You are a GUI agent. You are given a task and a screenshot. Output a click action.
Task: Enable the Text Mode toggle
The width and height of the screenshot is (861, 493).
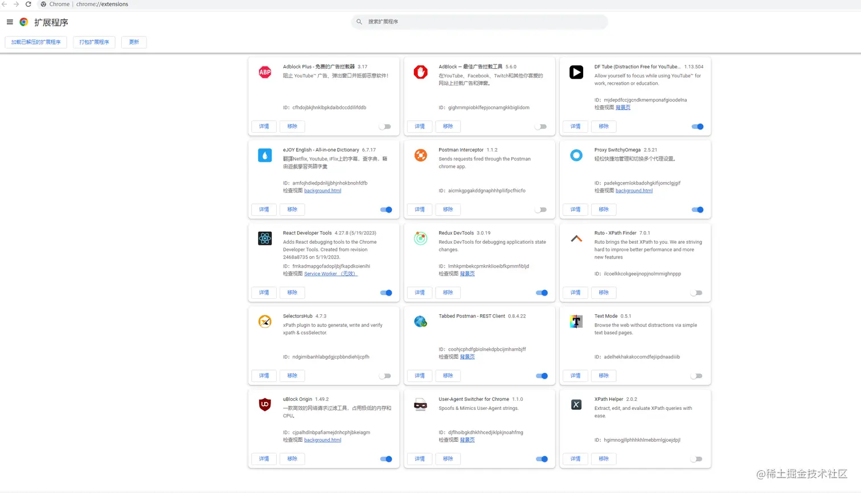[x=696, y=376]
